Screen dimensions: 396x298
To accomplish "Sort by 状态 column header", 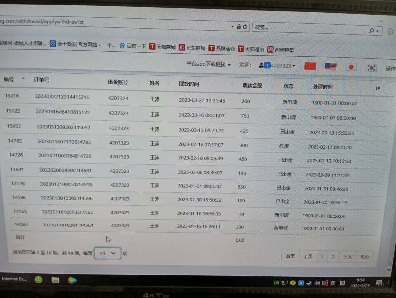I will coord(288,86).
